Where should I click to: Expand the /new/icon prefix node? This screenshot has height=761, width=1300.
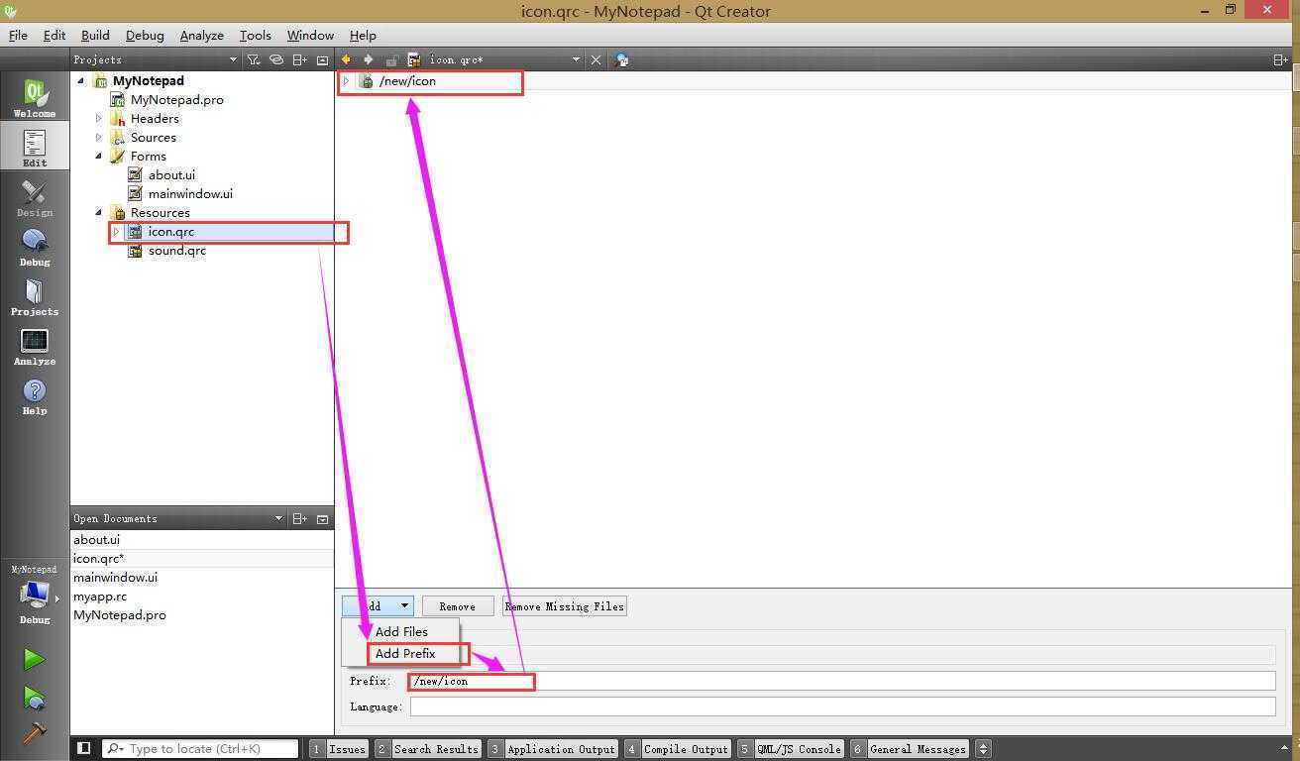(346, 81)
